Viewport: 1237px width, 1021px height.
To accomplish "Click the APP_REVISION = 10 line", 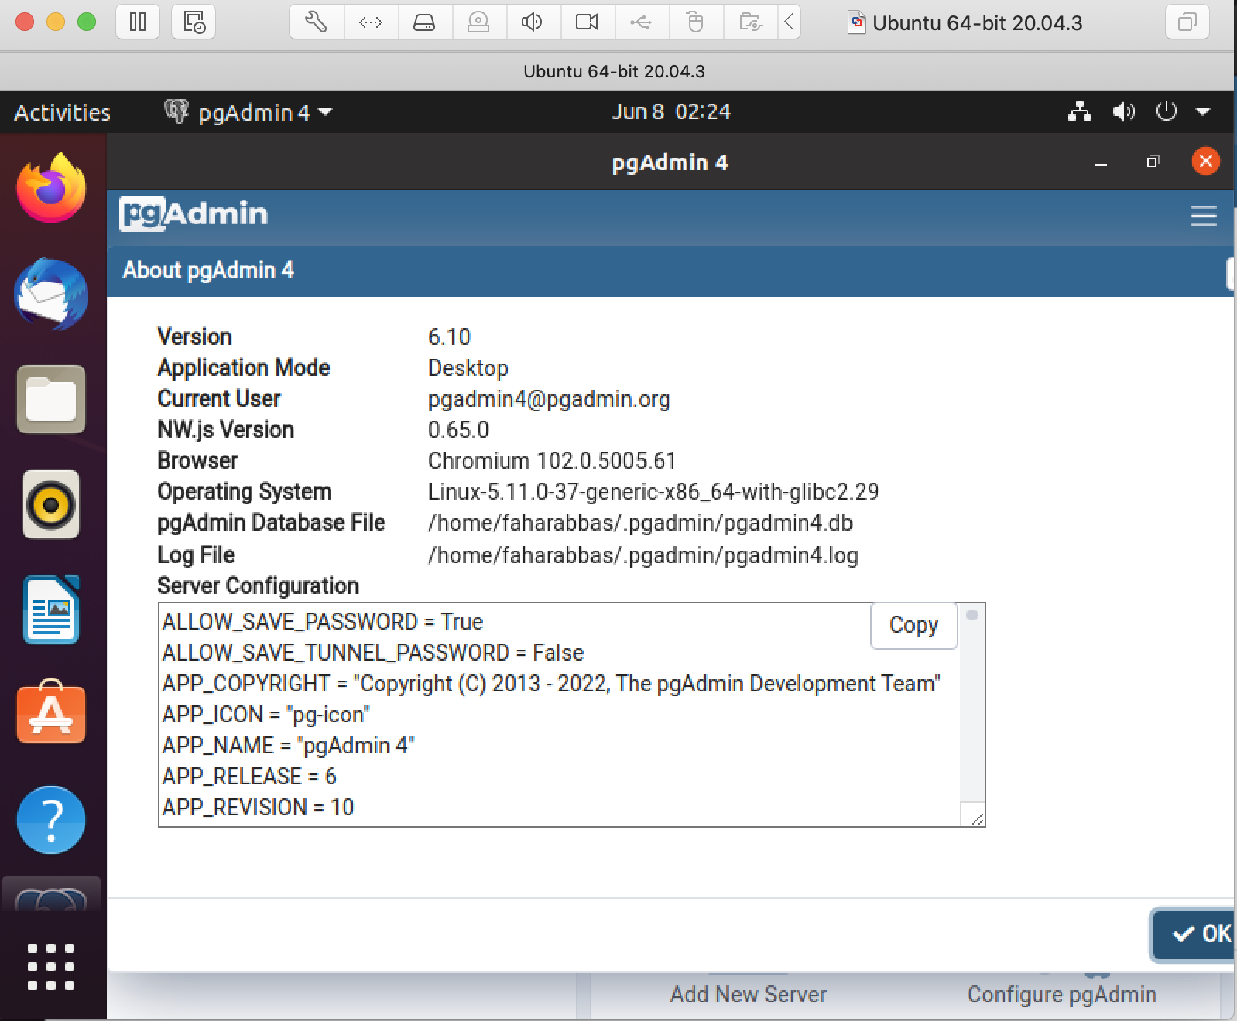I will 258,808.
